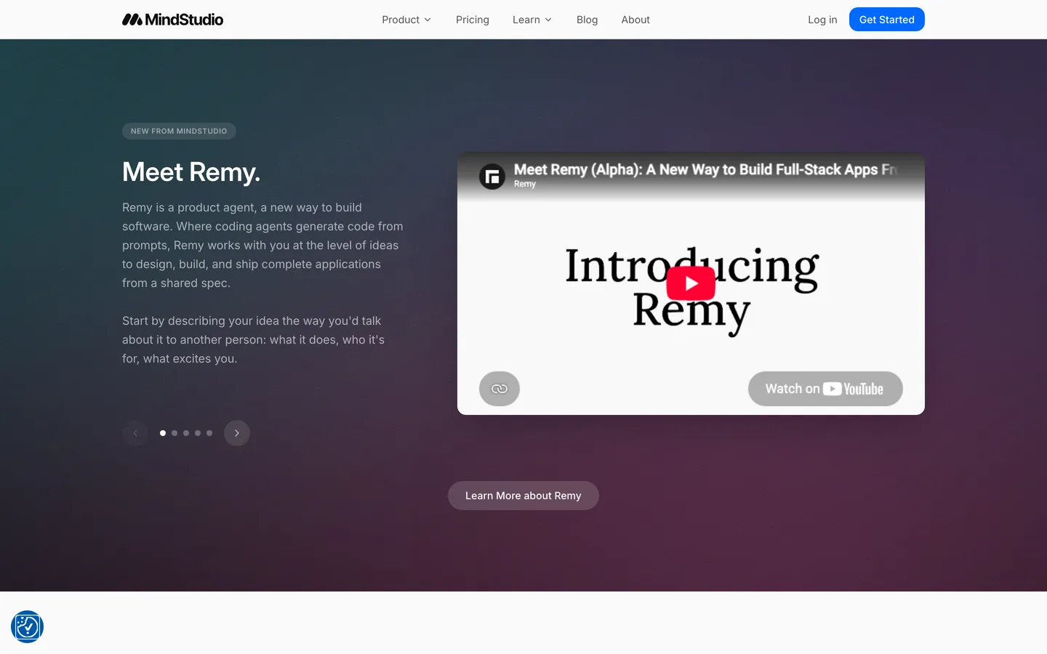Copy video link with chain icon
This screenshot has width=1047, height=654.
point(500,389)
